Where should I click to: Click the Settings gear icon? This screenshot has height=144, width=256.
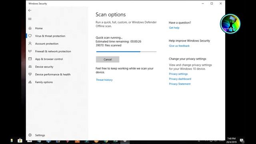pyautogui.click(x=30, y=135)
